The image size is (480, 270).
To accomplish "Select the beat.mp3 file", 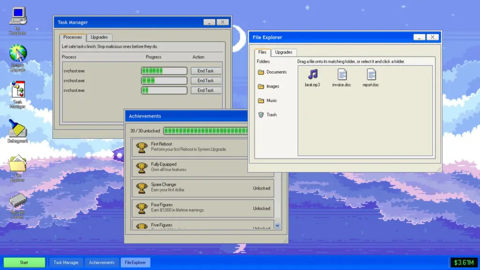I will (312, 78).
